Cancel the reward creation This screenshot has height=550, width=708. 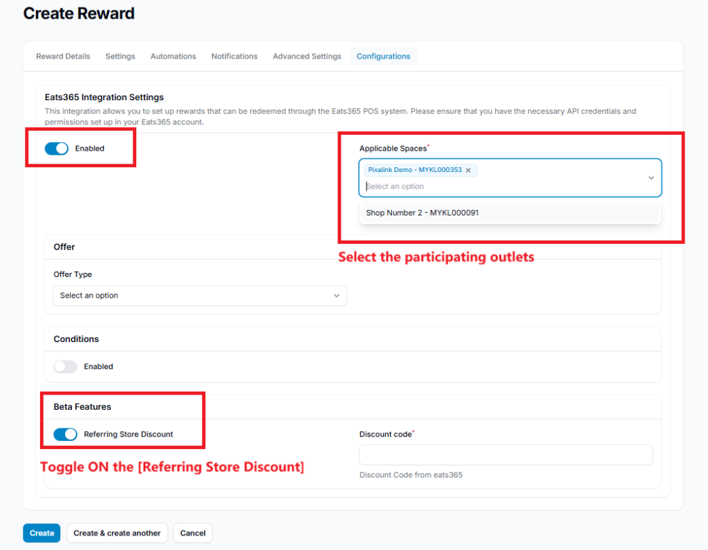tap(193, 533)
